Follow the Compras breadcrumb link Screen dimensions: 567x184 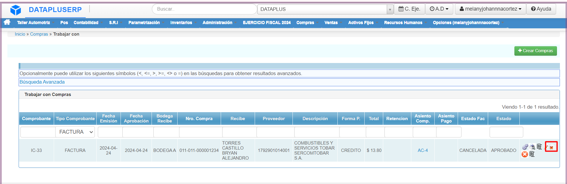[x=39, y=34]
